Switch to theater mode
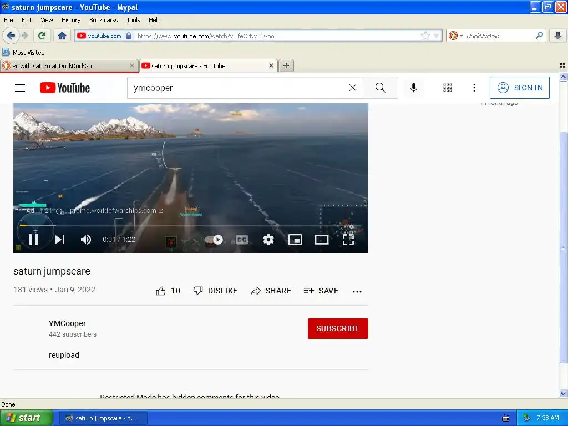Viewport: 568px width, 426px height. 322,240
